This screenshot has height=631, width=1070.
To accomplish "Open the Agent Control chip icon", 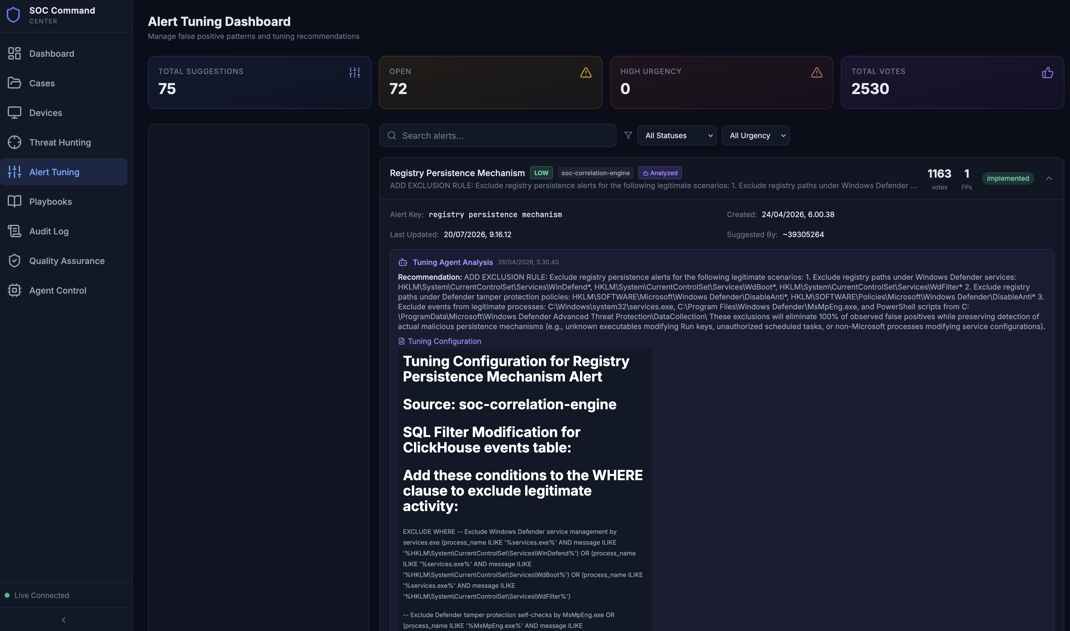I will [x=15, y=291].
